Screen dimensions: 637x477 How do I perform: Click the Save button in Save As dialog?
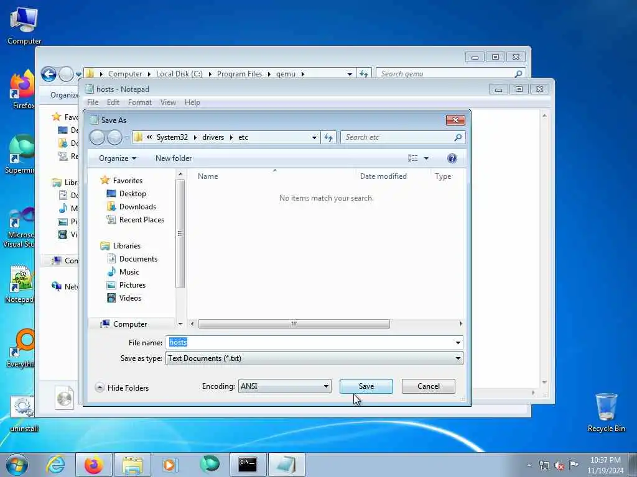[x=366, y=386]
